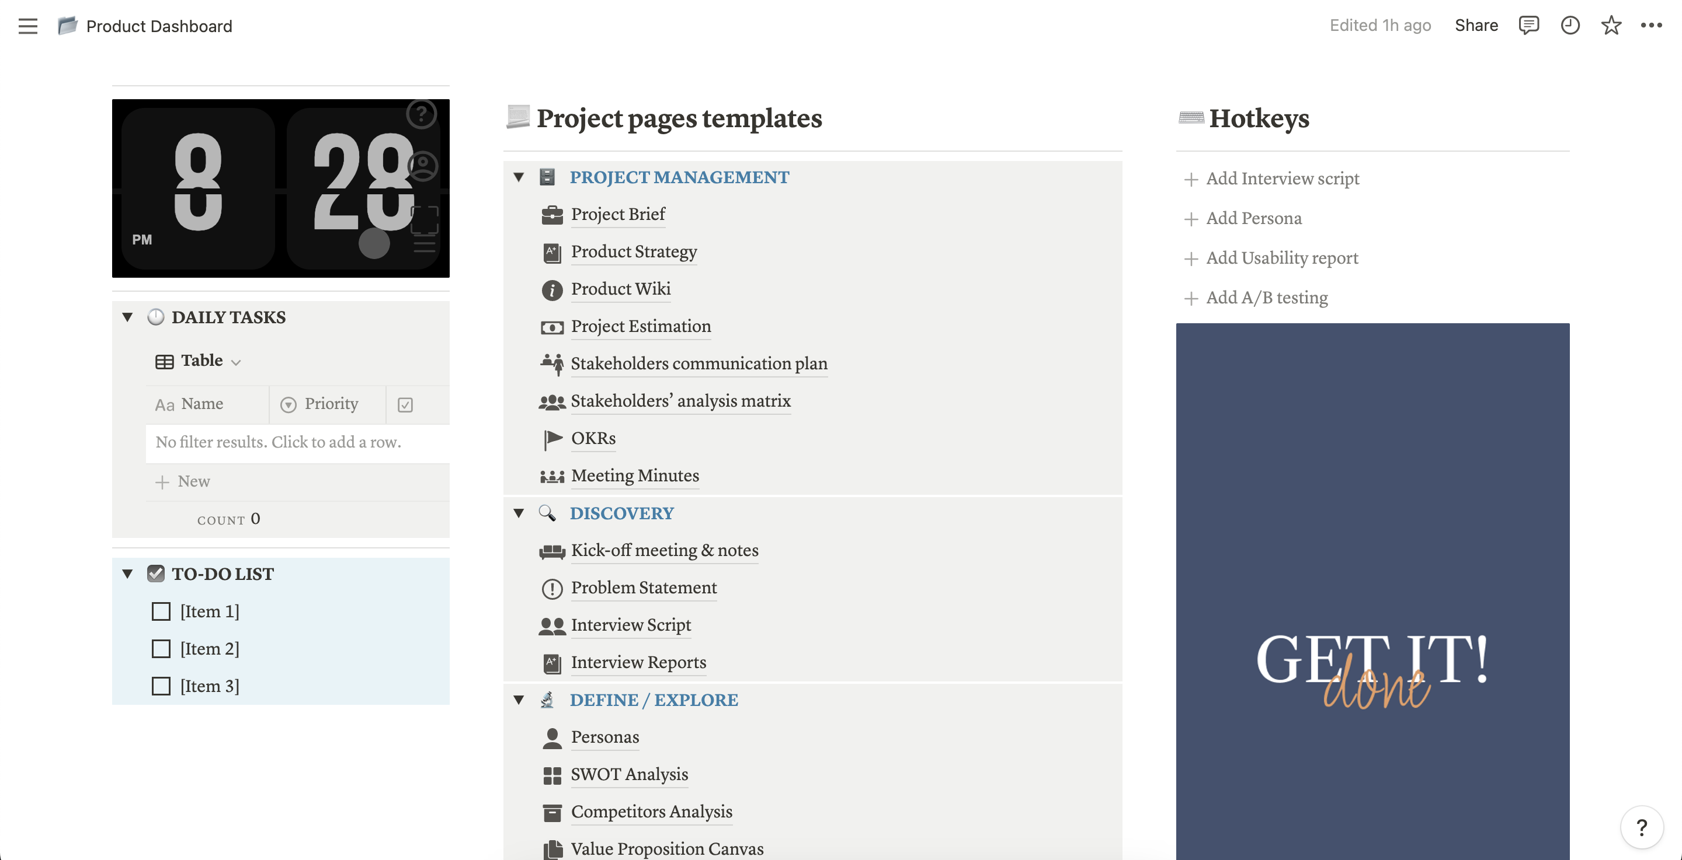Collapse the DAILY TASKS toggle

coord(127,317)
